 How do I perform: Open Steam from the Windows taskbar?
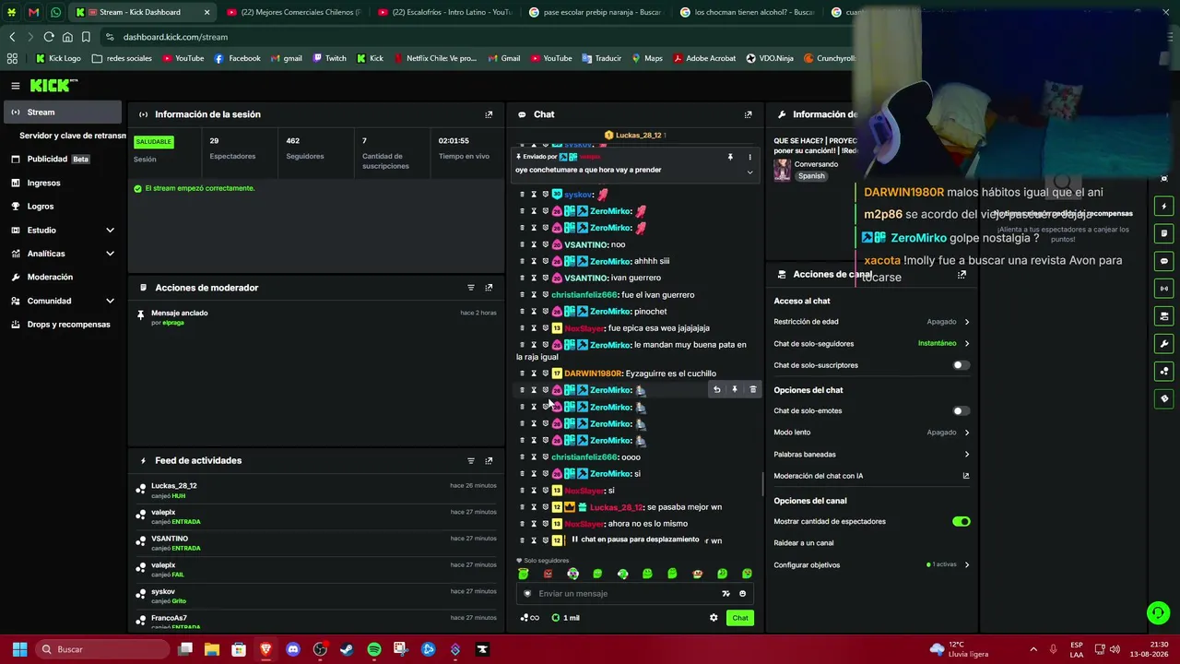click(x=347, y=649)
